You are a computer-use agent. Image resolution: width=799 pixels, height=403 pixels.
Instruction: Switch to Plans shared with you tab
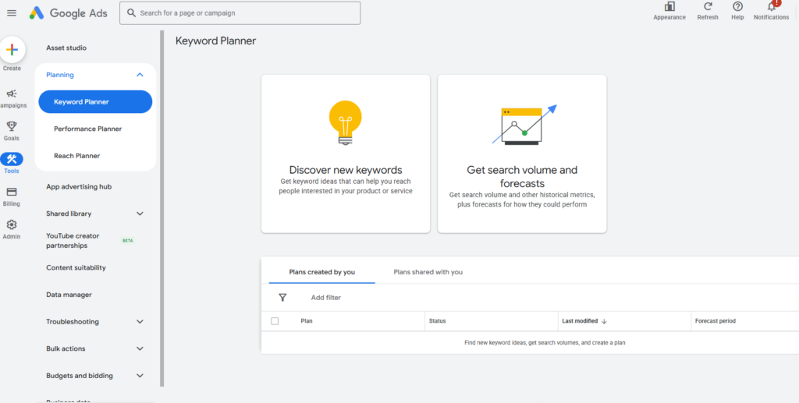click(x=428, y=272)
